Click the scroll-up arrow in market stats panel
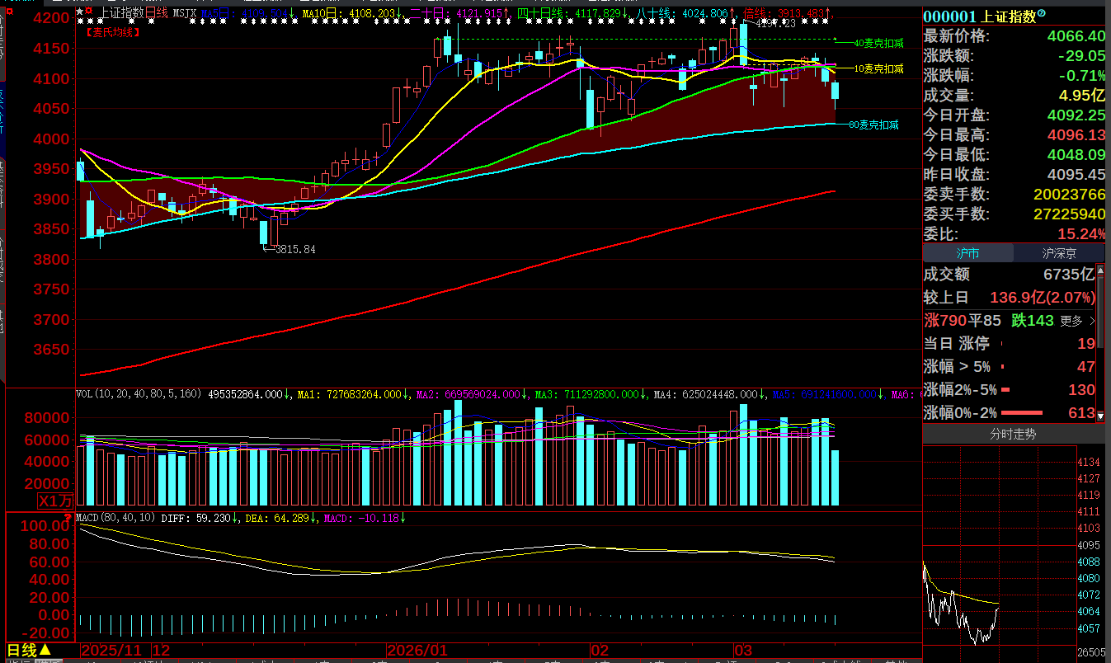This screenshot has width=1111, height=663. (x=1101, y=269)
